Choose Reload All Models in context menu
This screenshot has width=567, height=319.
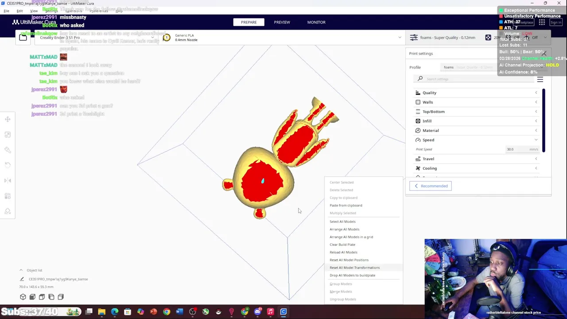click(343, 252)
